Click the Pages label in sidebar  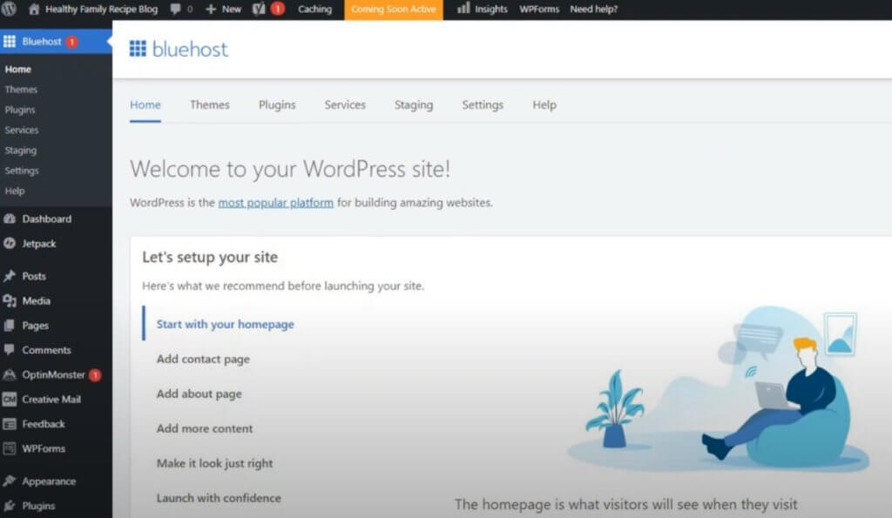(35, 326)
